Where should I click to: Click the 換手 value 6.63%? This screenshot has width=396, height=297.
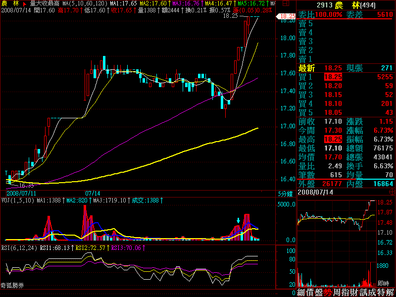point(383,166)
